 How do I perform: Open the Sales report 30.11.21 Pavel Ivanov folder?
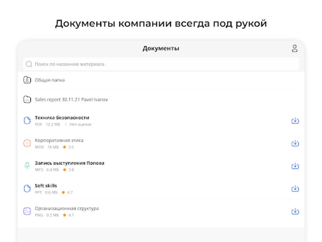pyautogui.click(x=71, y=99)
